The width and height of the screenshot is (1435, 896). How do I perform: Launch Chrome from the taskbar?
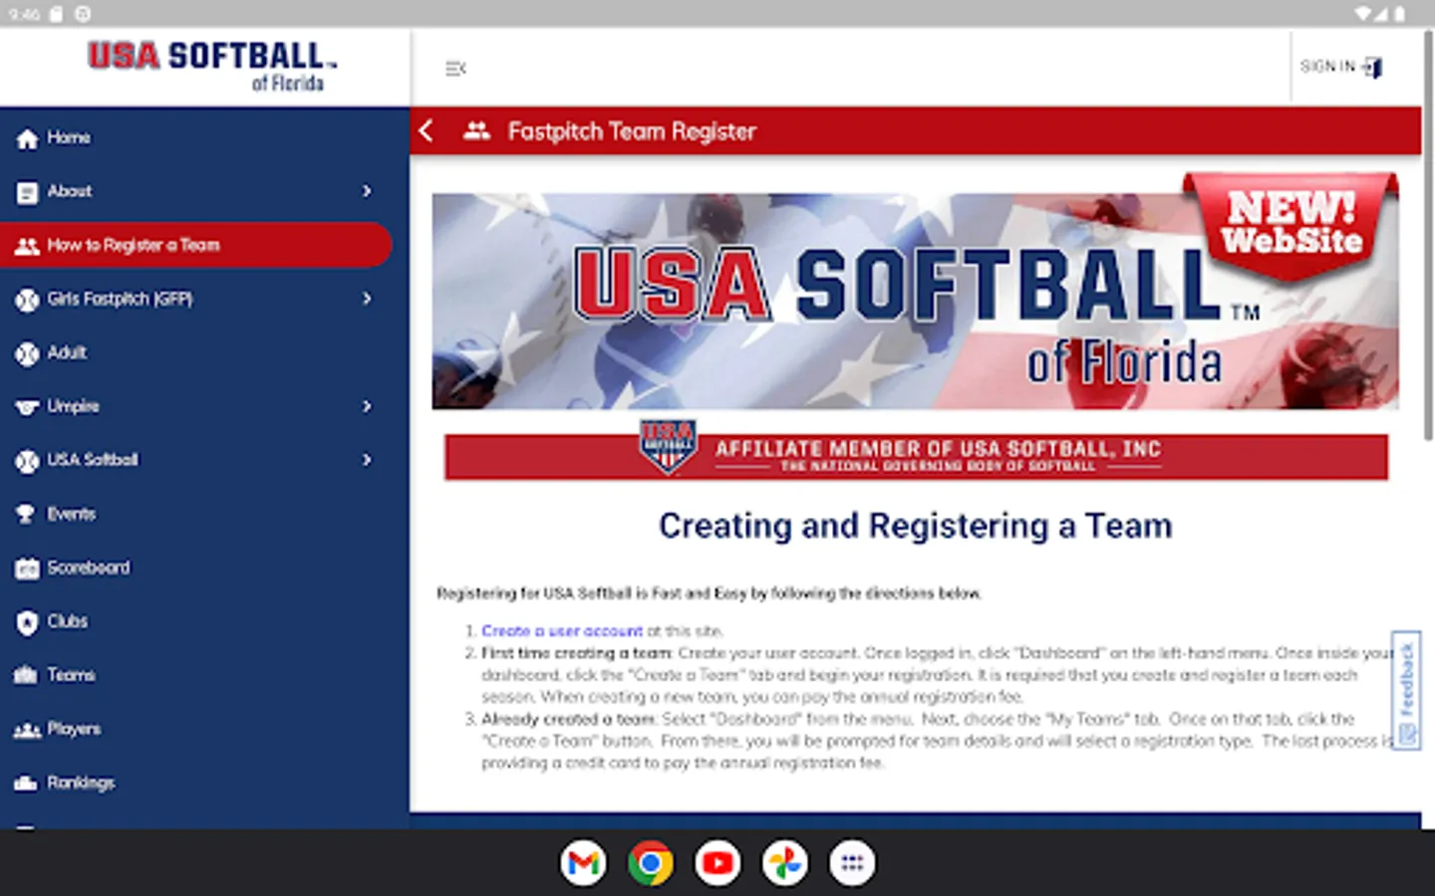650,863
